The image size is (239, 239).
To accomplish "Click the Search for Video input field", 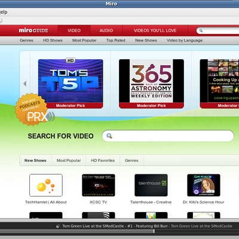I will coord(168,136).
